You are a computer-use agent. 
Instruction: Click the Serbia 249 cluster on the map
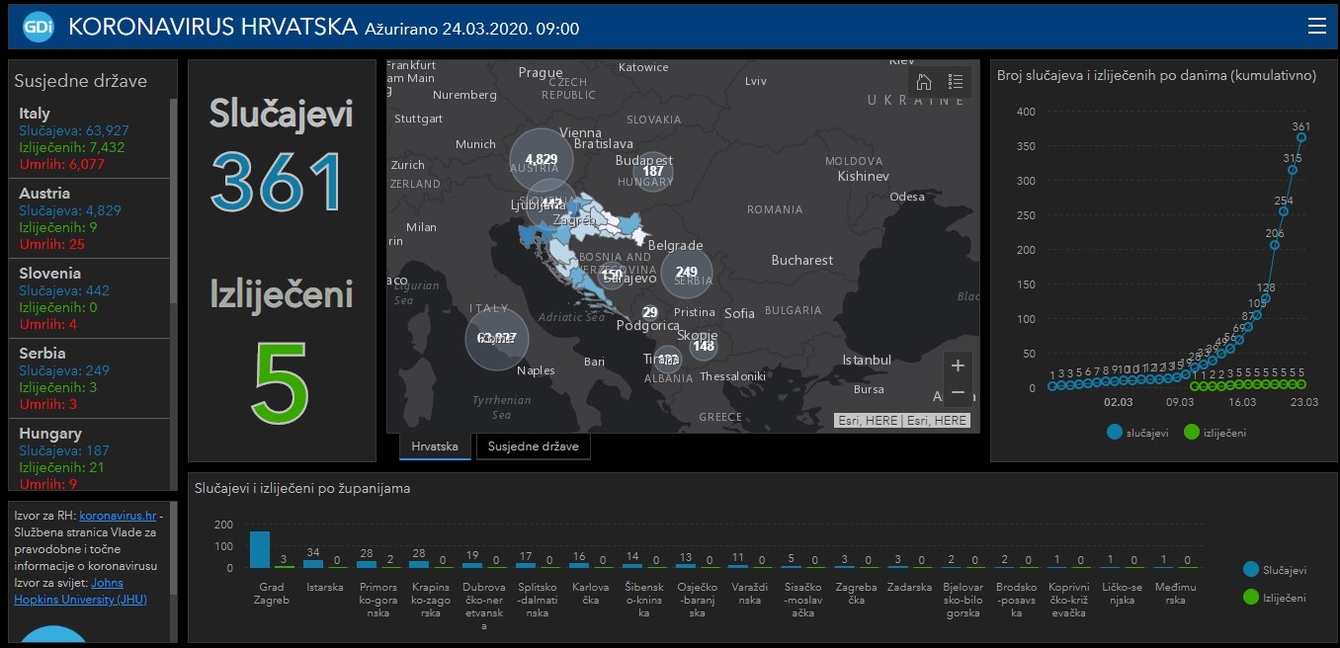[687, 273]
